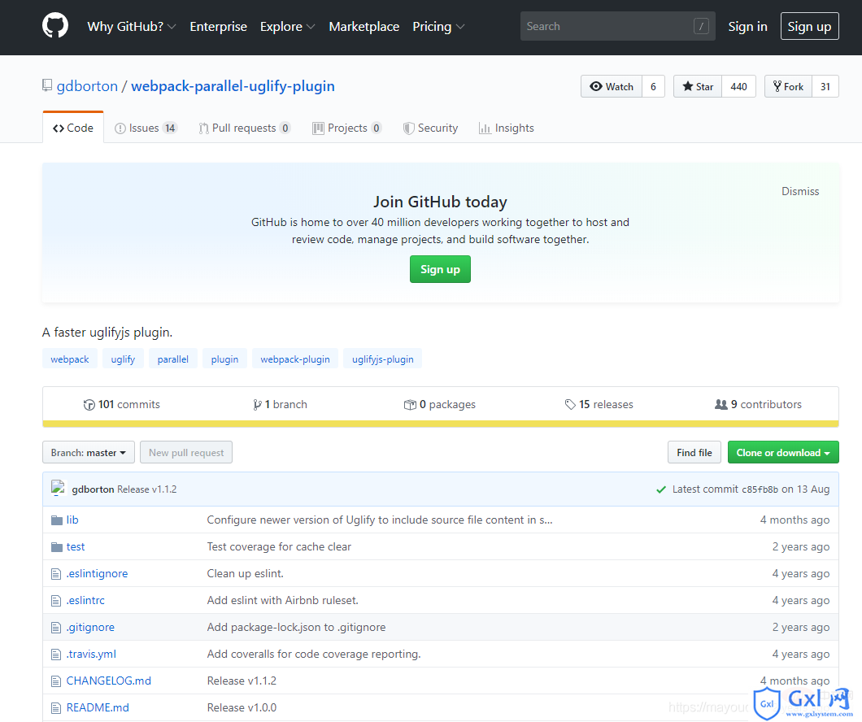Select the uglifyjs-plugin topic tag
Screen dimensions: 862x722
click(x=383, y=359)
